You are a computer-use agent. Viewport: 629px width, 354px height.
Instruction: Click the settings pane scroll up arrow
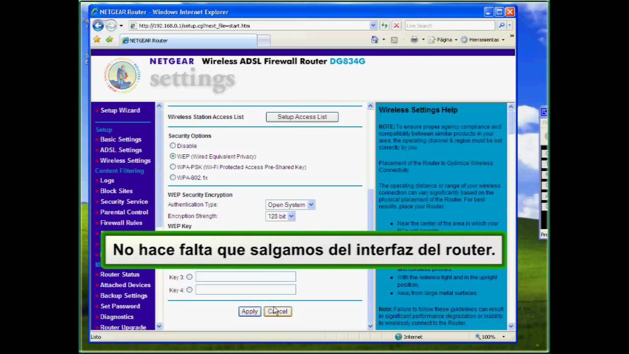pyautogui.click(x=371, y=106)
